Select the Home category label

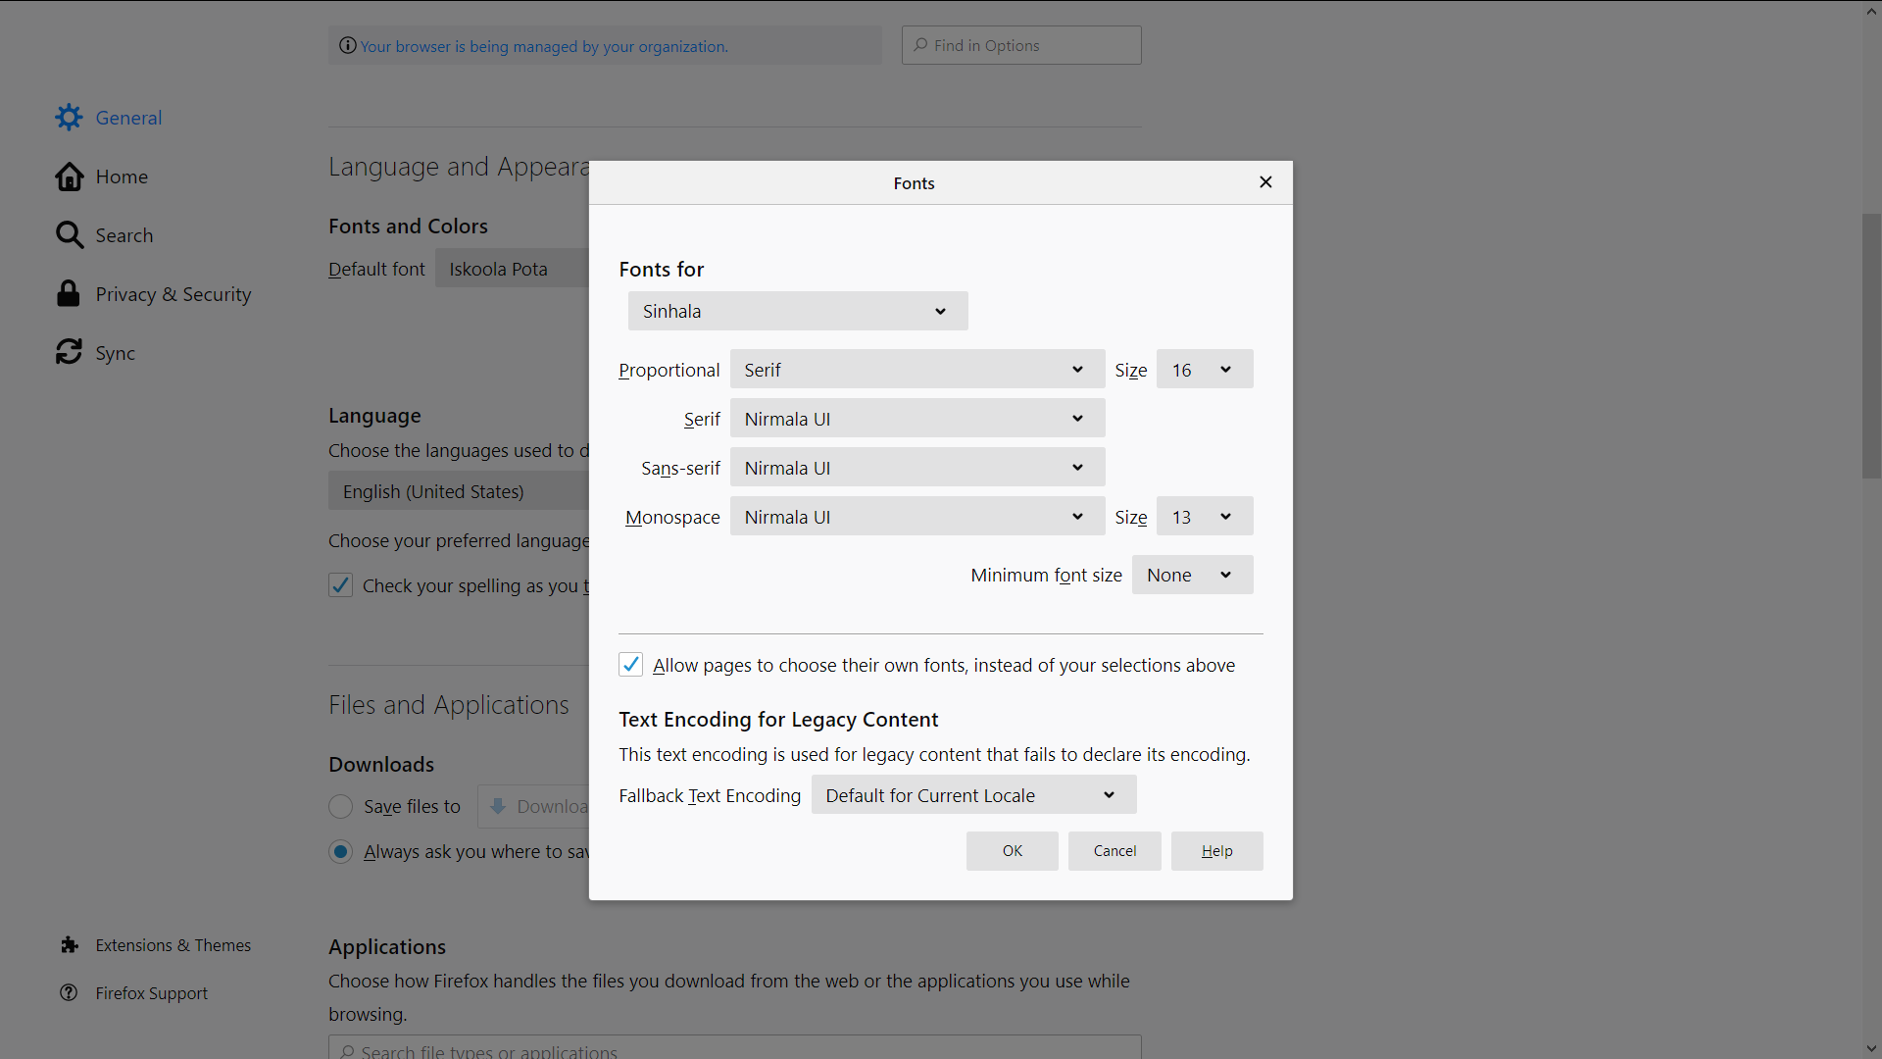click(x=122, y=176)
